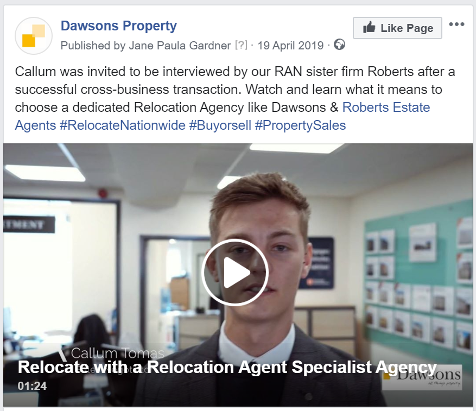Open the Dawsons Property page name link
Image resolution: width=476 pixels, height=411 pixels.
click(119, 26)
